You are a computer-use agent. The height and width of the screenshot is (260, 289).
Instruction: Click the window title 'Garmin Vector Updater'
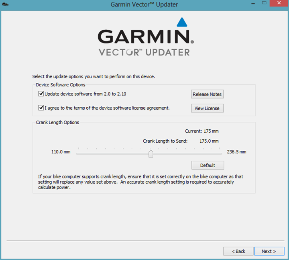tap(144, 4)
